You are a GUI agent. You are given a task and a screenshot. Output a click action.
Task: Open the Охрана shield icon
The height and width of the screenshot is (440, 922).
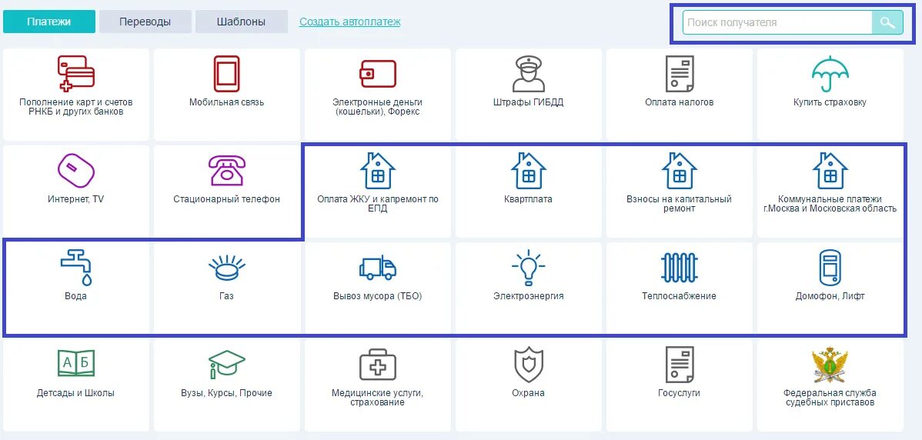528,364
